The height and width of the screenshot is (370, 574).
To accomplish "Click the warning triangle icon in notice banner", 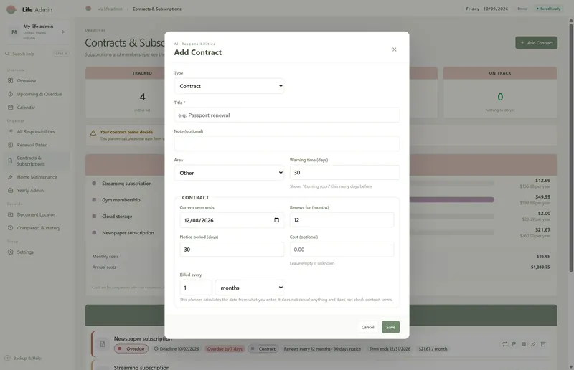I will pyautogui.click(x=93, y=133).
